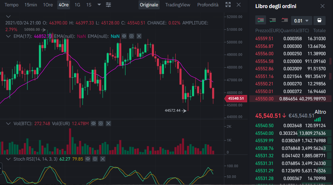Select the 1G daily timeframe
Image resolution: width=333 pixels, height=185 pixels.
pos(77,5)
